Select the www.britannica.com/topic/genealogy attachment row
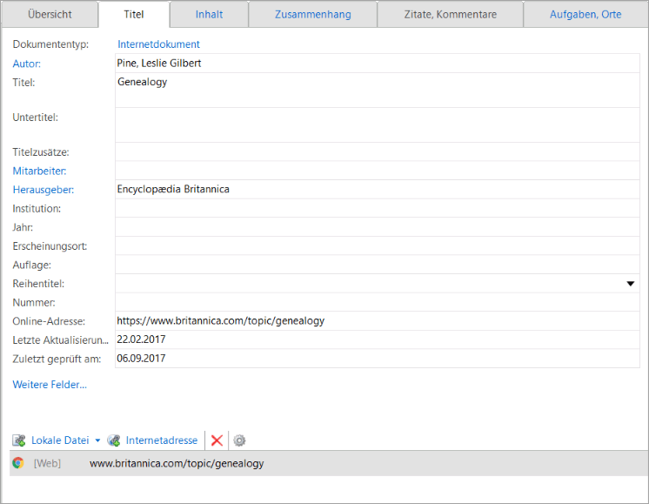This screenshot has width=649, height=504. (x=329, y=463)
